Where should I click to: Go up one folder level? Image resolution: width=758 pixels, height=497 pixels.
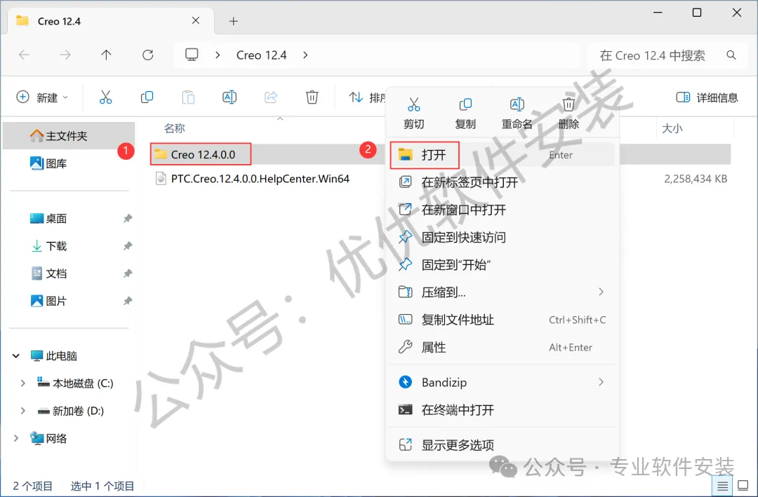(x=107, y=55)
